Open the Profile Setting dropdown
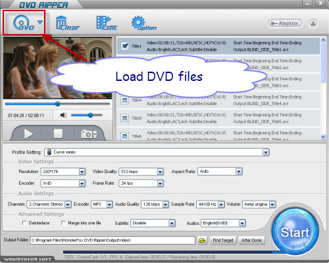Viewport: 329px width, 263px height. tap(266, 152)
